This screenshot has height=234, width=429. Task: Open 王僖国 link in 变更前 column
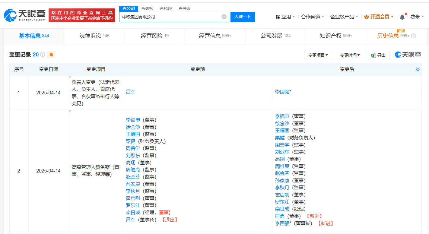pos(133,134)
